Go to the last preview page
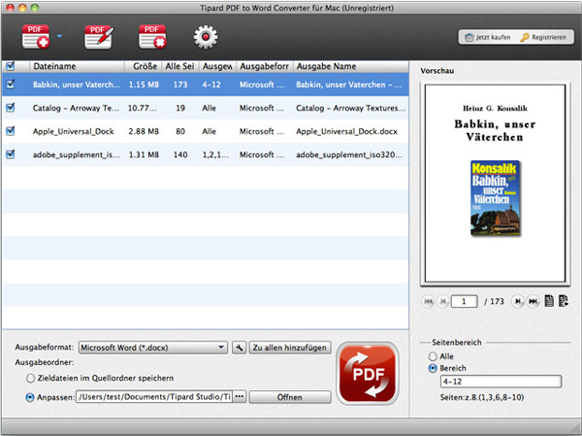 533,301
